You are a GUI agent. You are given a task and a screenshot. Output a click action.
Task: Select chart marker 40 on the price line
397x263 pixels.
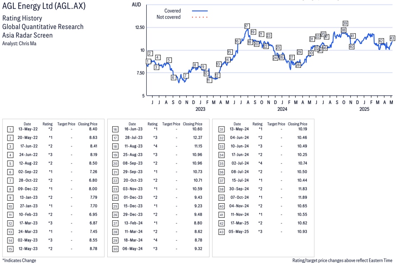tap(351, 46)
